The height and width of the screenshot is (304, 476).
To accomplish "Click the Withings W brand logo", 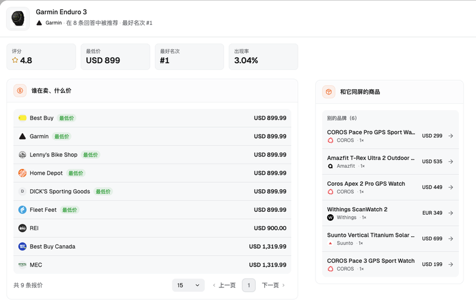I will [331, 218].
